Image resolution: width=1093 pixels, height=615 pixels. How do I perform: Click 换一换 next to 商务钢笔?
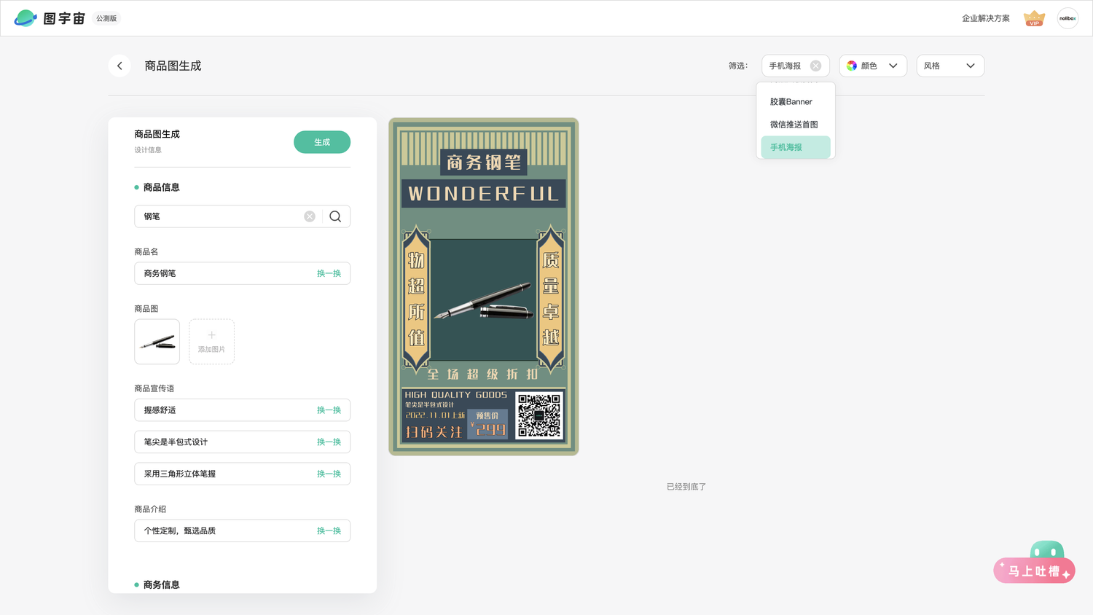coord(329,273)
